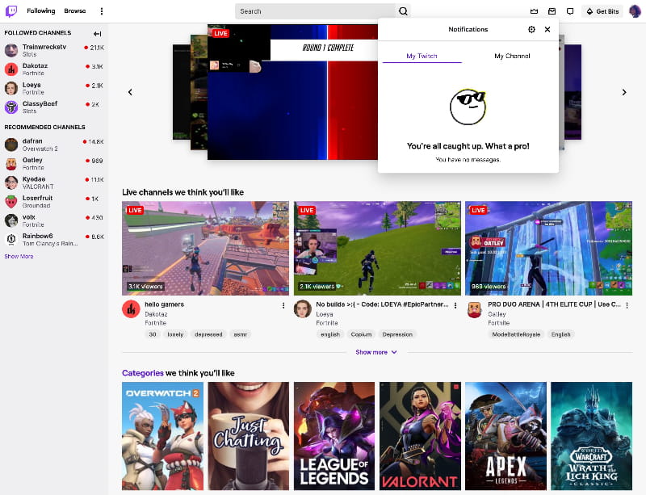Switch to My Channel notifications tab
This screenshot has width=646, height=495.
(x=512, y=56)
